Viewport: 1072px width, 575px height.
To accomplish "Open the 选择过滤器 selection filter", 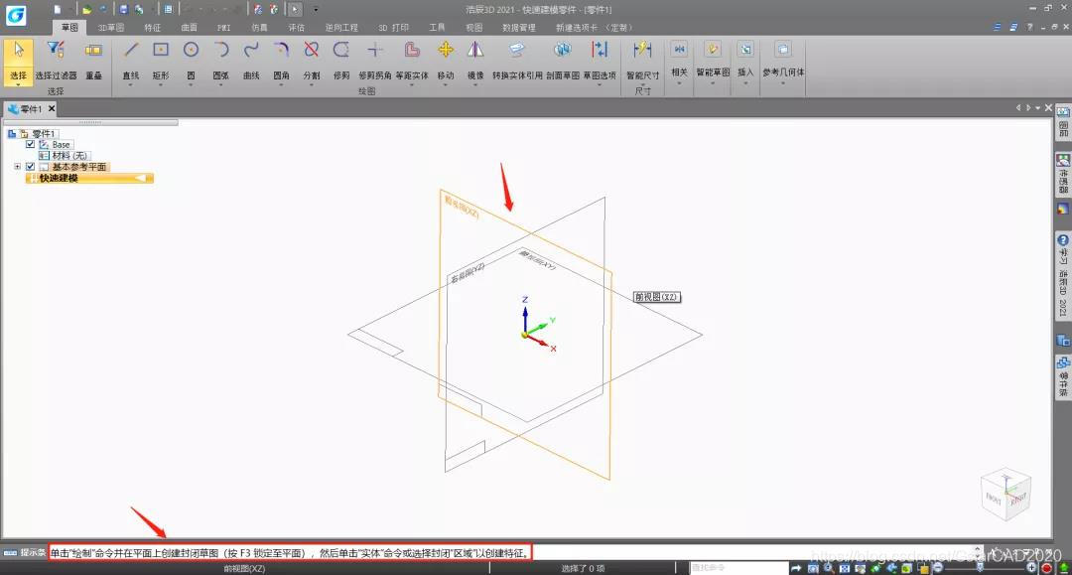I will click(x=56, y=61).
